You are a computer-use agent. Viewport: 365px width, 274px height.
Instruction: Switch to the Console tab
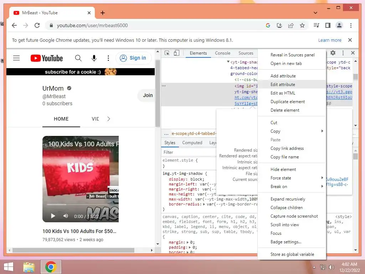coord(222,53)
